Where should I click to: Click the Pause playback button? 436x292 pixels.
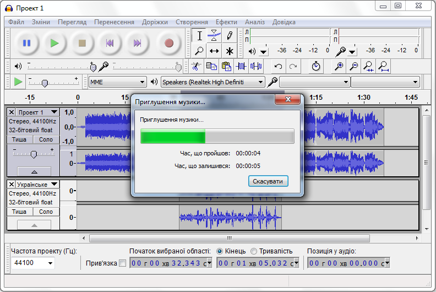(x=26, y=43)
